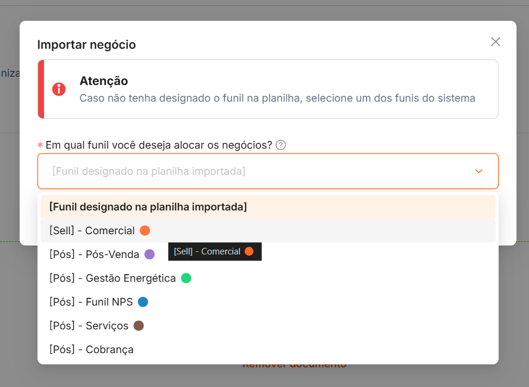
Task: Select the [Pós] - Serviços option
Action: 89,326
